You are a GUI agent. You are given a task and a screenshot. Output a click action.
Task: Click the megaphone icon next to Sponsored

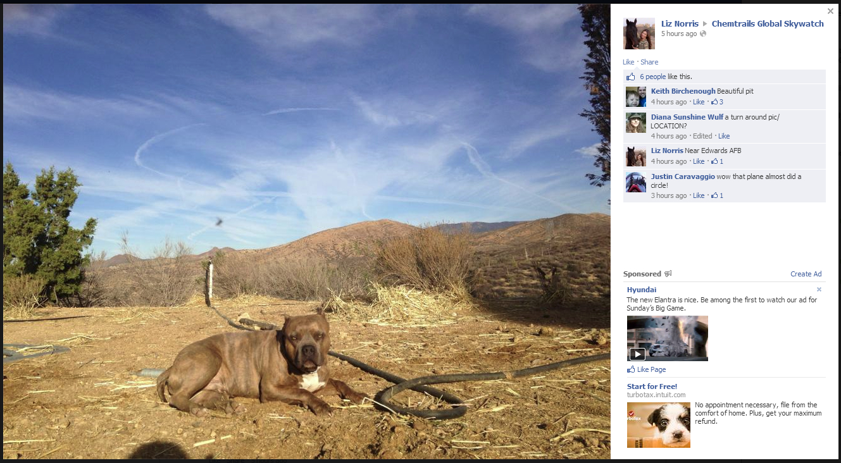(668, 274)
